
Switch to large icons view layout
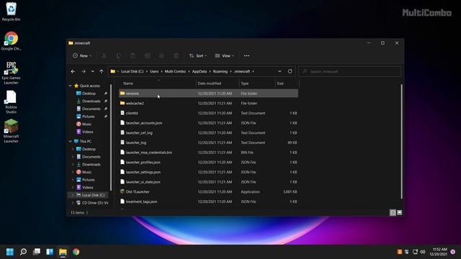coord(399,212)
